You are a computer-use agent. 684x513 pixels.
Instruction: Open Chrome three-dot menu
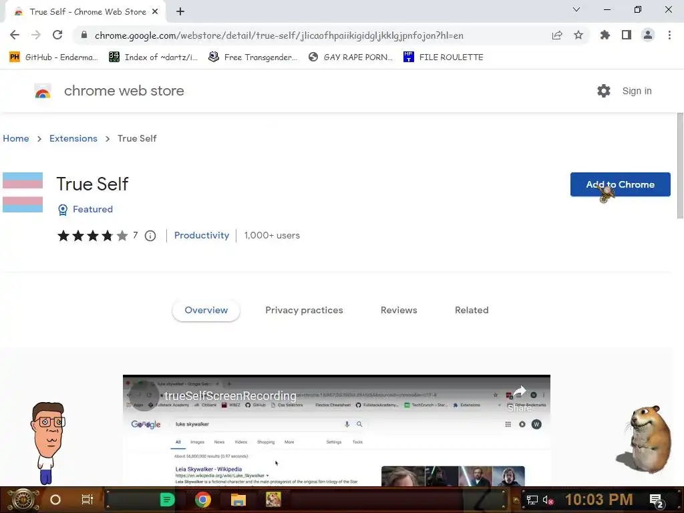click(669, 35)
